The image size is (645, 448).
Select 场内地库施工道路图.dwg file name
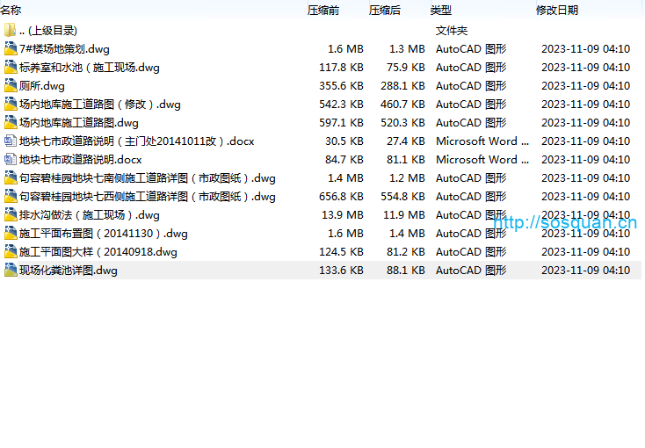pos(79,123)
